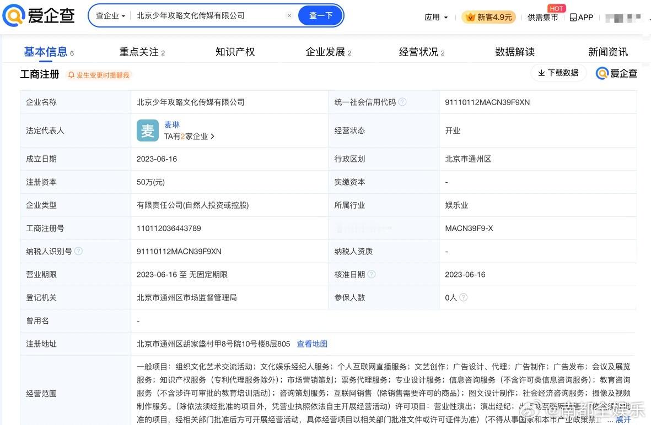Click the 爱企查 logo at top left

click(x=38, y=15)
